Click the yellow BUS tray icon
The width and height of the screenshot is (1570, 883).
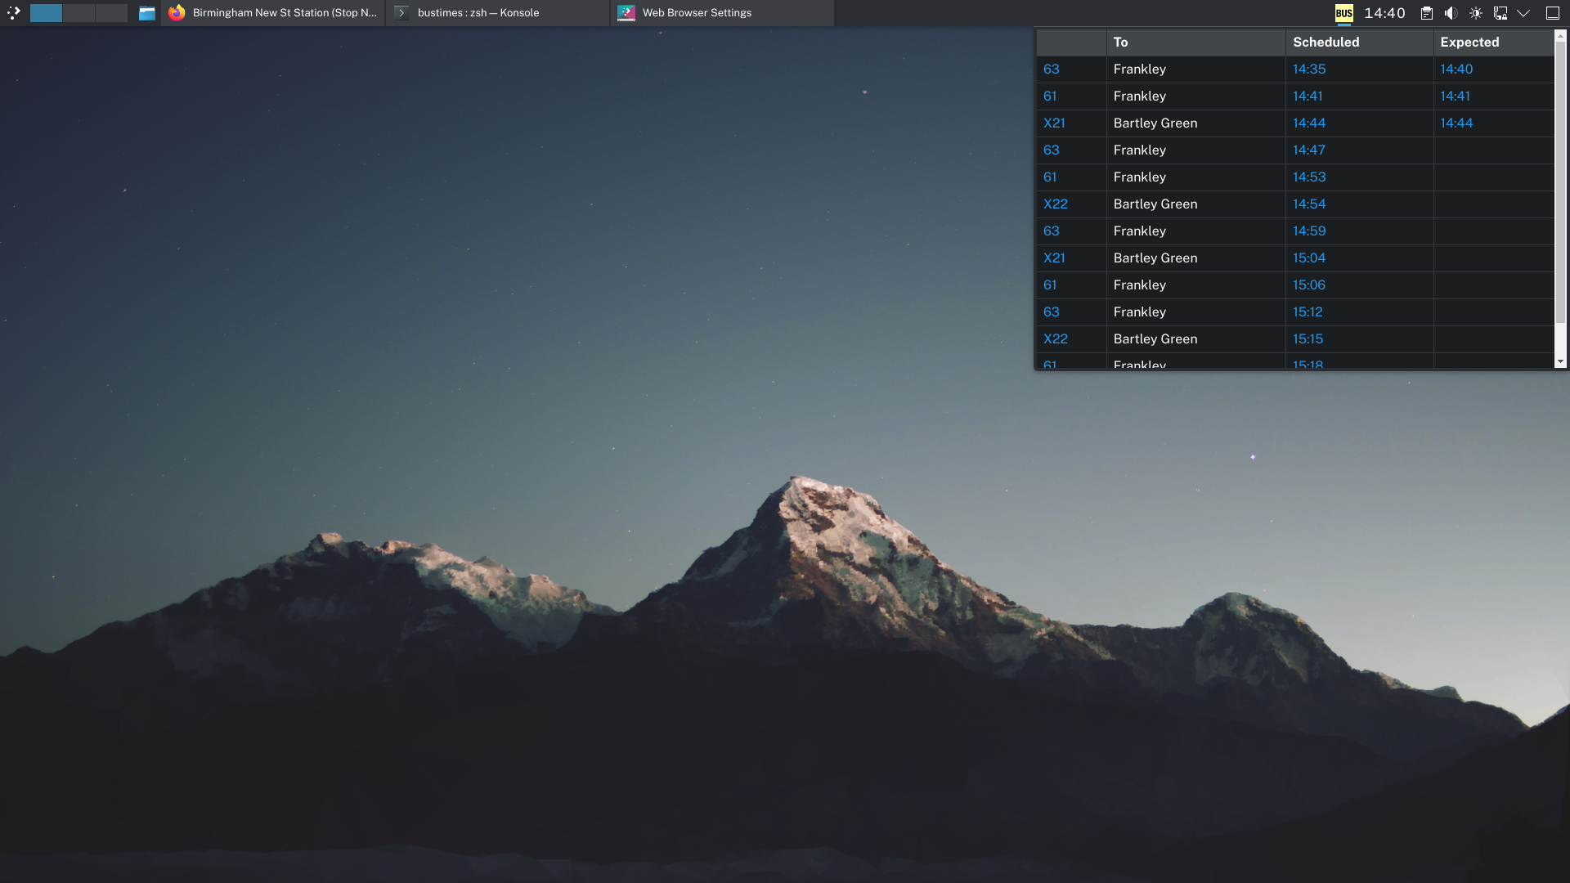point(1343,13)
